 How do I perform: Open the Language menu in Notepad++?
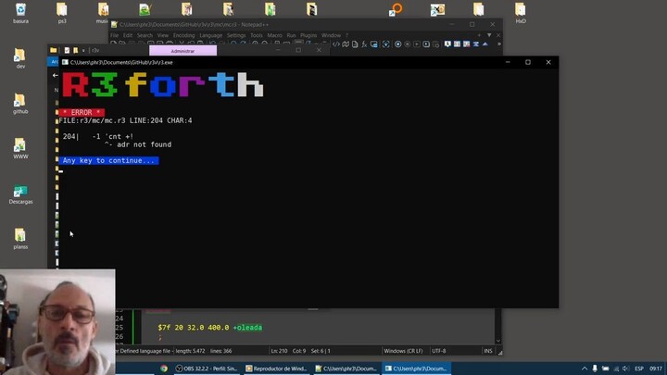(x=210, y=35)
